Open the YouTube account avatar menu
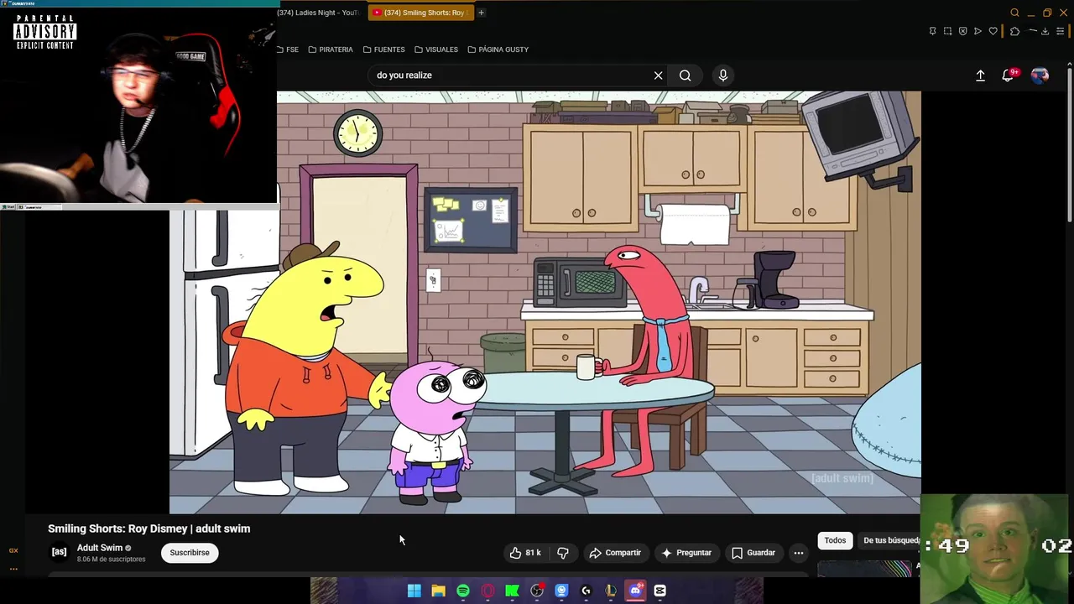This screenshot has width=1074, height=604. pos(1040,75)
